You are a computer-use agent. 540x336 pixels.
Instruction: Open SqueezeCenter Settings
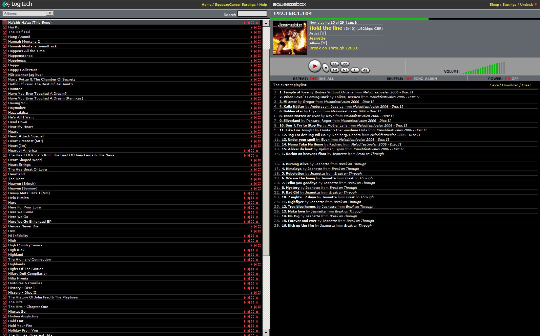coord(235,5)
